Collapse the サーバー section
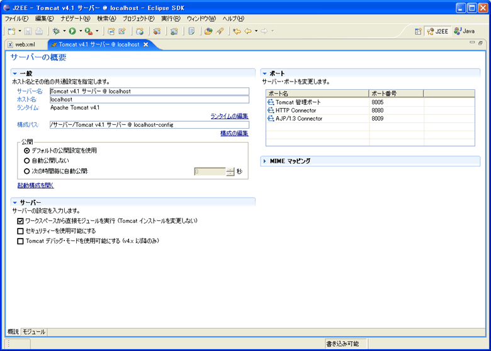This screenshot has height=351, width=491. click(x=14, y=203)
